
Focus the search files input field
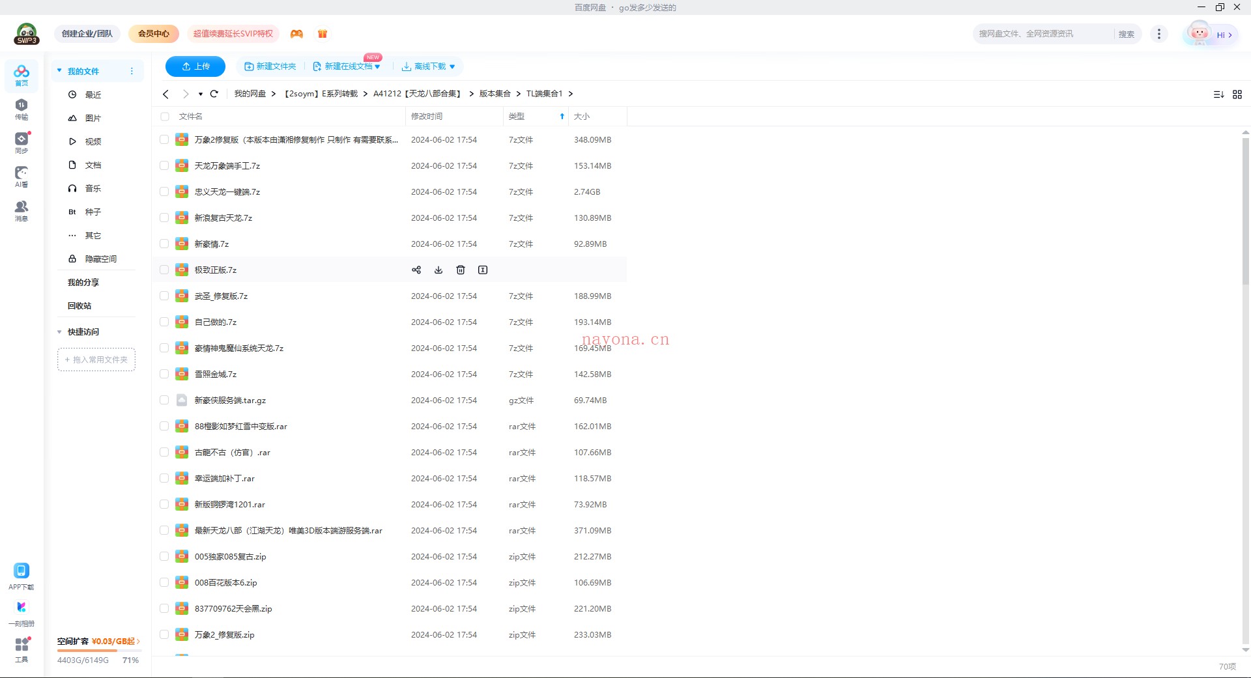coord(1044,34)
